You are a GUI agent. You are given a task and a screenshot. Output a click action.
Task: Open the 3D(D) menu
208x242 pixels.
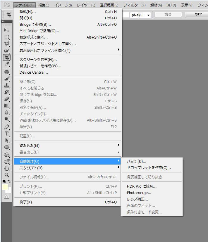(171, 5)
